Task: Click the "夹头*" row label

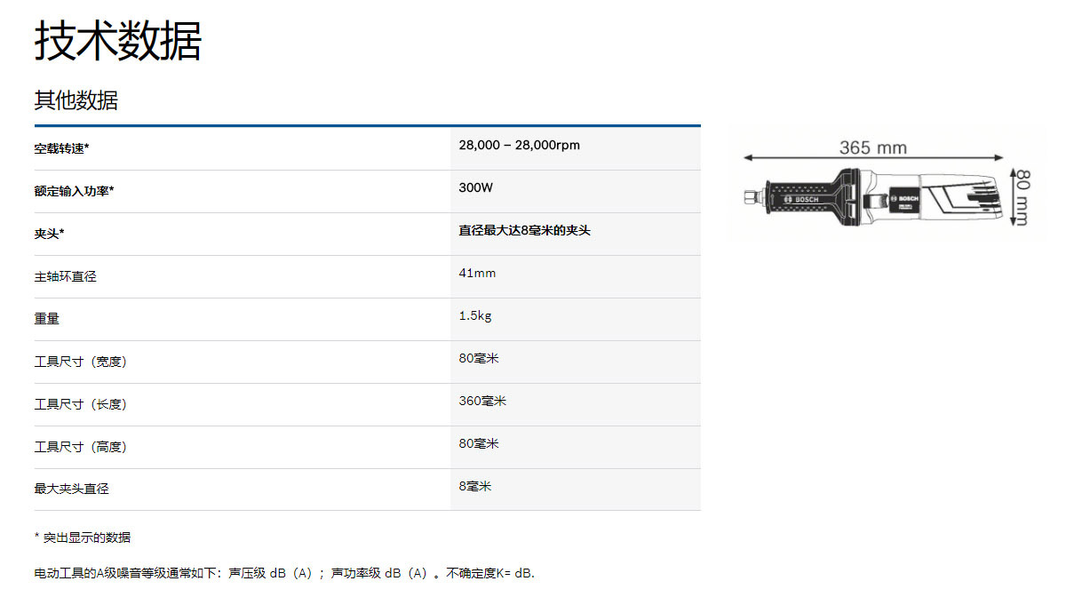Action: tap(50, 235)
